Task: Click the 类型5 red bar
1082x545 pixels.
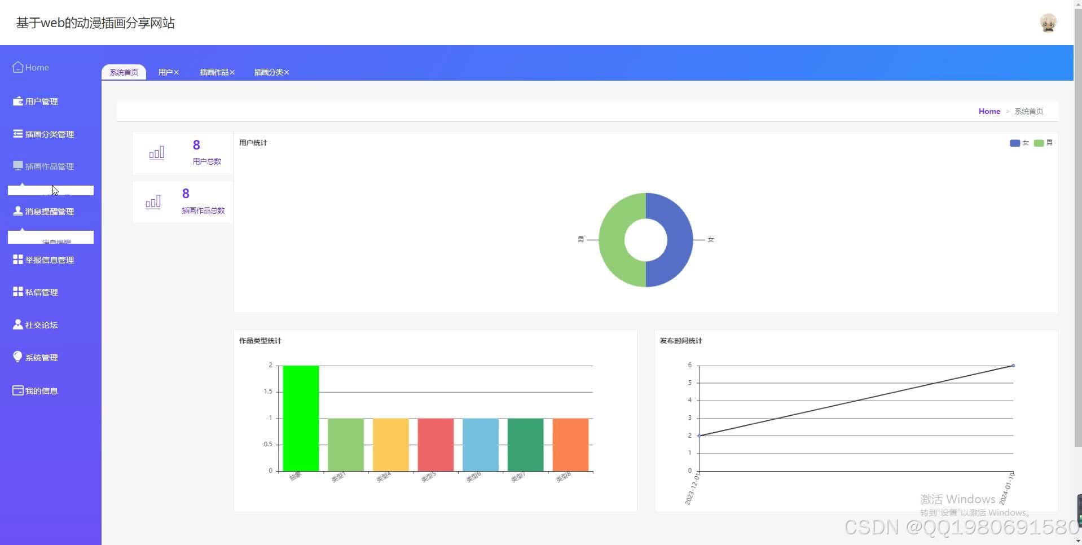Action: [x=436, y=445]
